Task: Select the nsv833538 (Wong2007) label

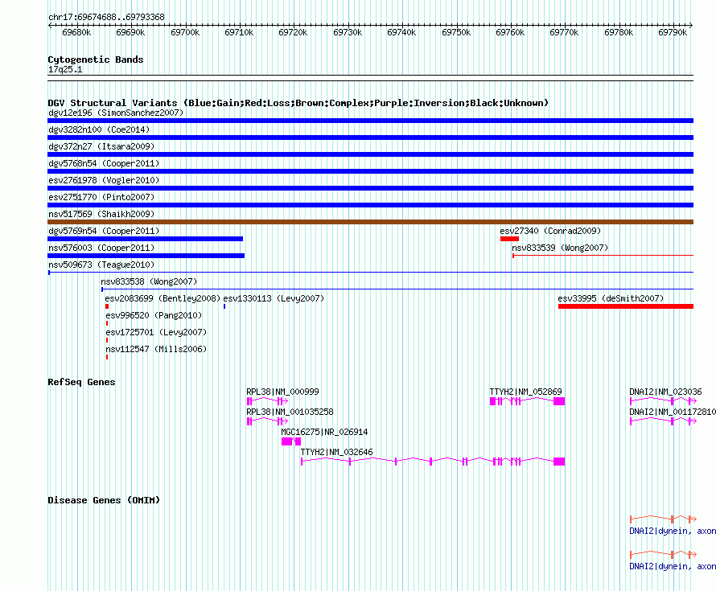Action: point(149,281)
